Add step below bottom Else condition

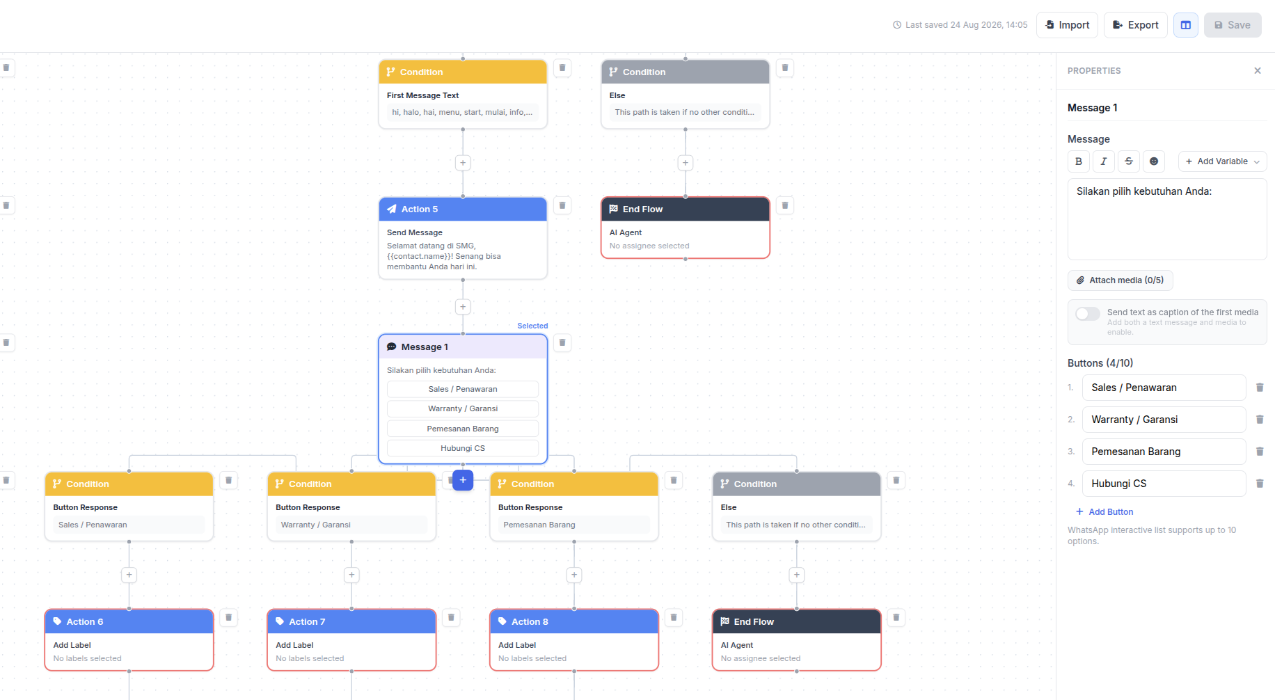797,575
